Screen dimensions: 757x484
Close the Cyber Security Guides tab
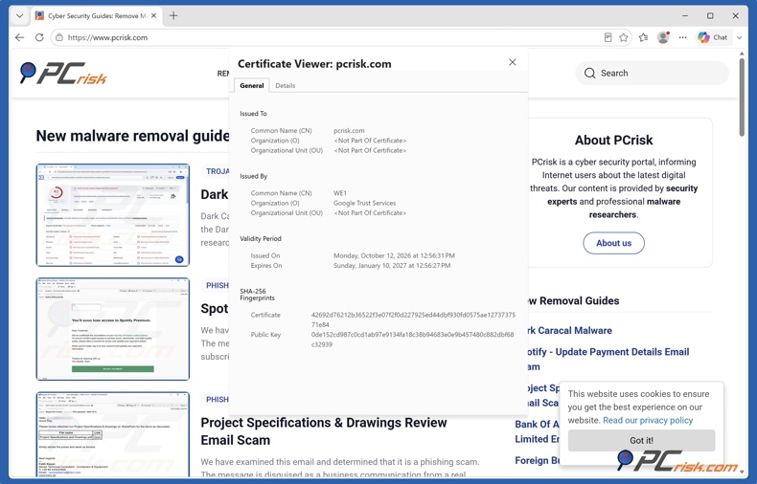coord(153,16)
